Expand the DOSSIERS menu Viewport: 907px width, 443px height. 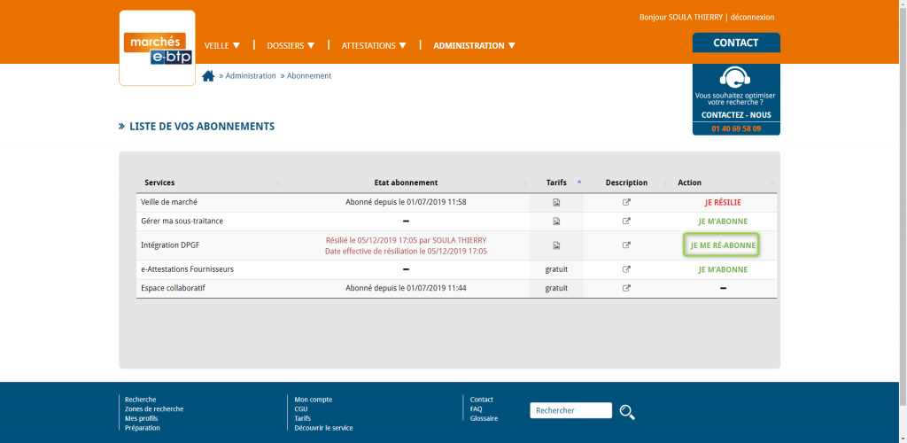291,46
